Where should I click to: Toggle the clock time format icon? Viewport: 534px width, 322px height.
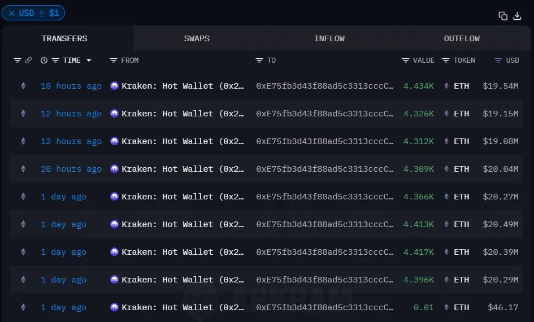click(x=44, y=60)
